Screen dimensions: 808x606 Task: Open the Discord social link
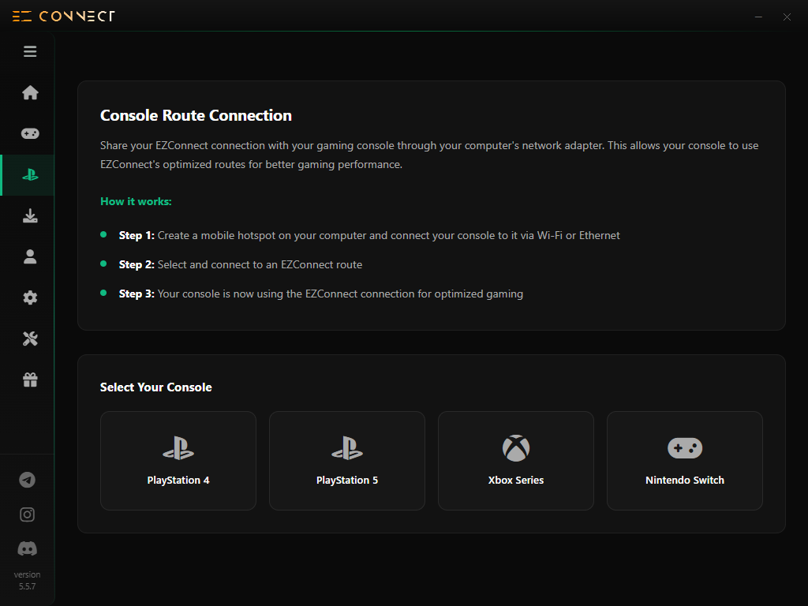28,549
